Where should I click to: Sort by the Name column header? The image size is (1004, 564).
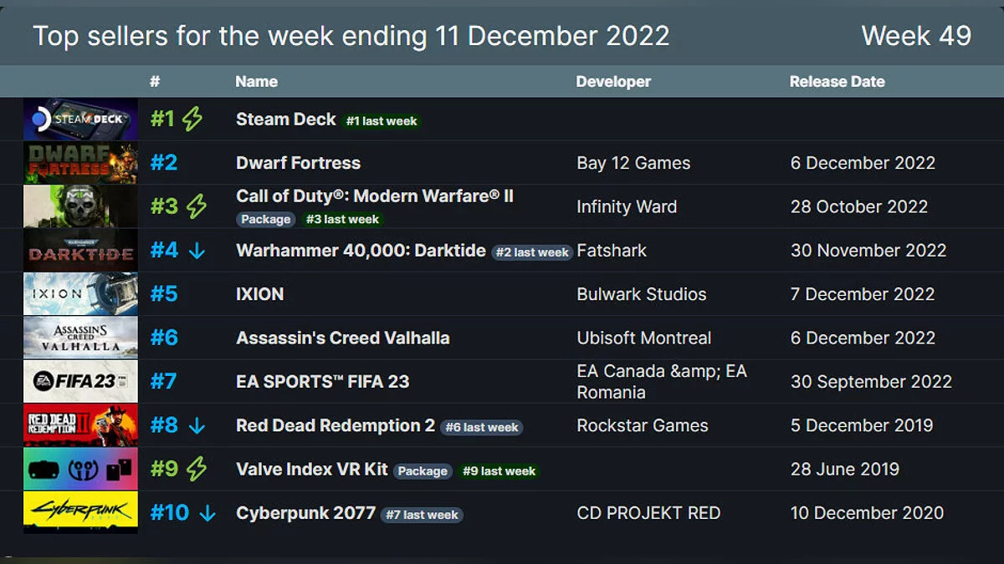pyautogui.click(x=256, y=82)
